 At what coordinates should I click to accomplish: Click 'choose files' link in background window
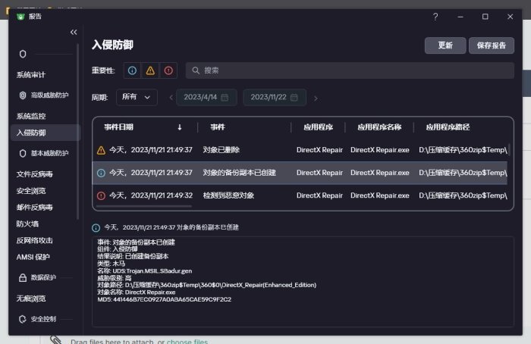point(187,341)
